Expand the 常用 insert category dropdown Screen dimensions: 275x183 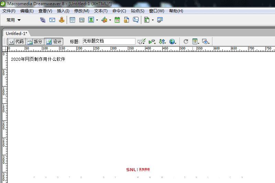(x=13, y=20)
